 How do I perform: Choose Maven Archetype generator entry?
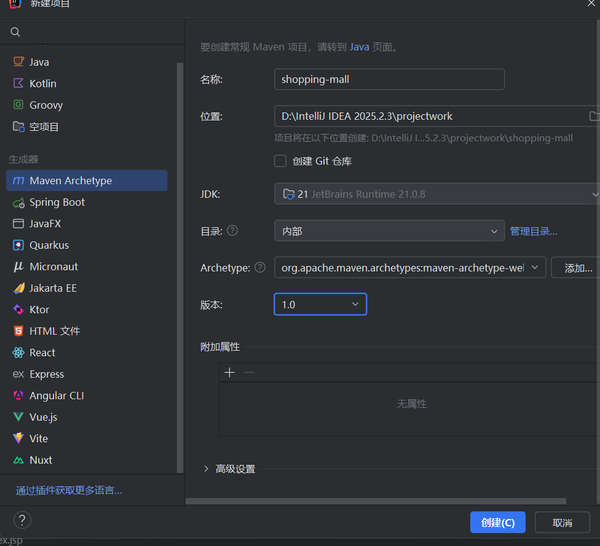(87, 181)
